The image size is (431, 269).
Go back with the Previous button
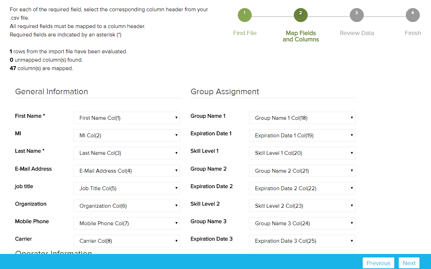coord(378,263)
